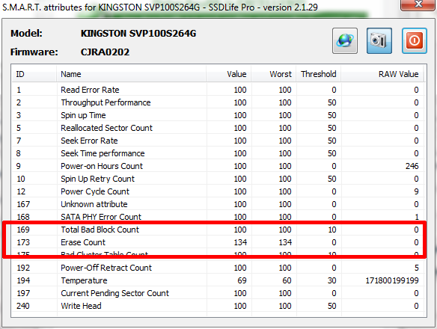
Task: Click the Temperature value 69
Action: pos(242,280)
